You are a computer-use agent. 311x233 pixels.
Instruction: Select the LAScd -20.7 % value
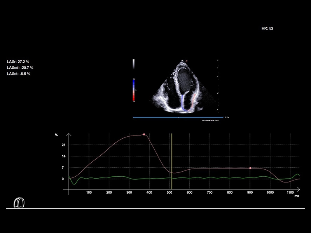point(20,68)
